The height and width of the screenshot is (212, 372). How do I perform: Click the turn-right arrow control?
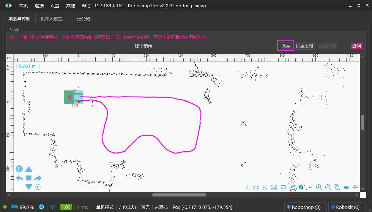click(x=38, y=178)
